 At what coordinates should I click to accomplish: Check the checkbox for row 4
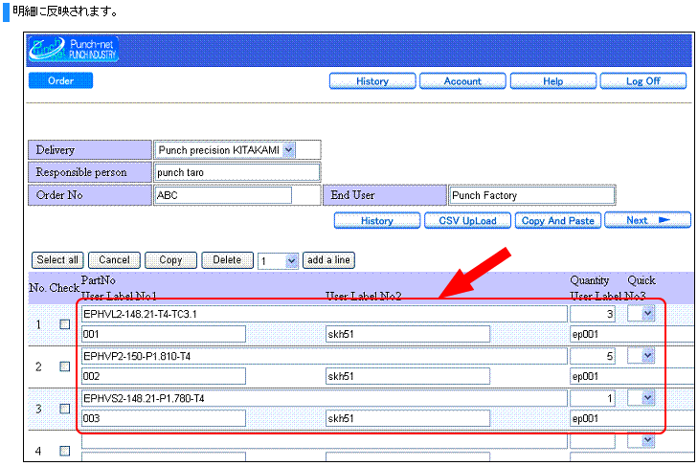(x=64, y=451)
